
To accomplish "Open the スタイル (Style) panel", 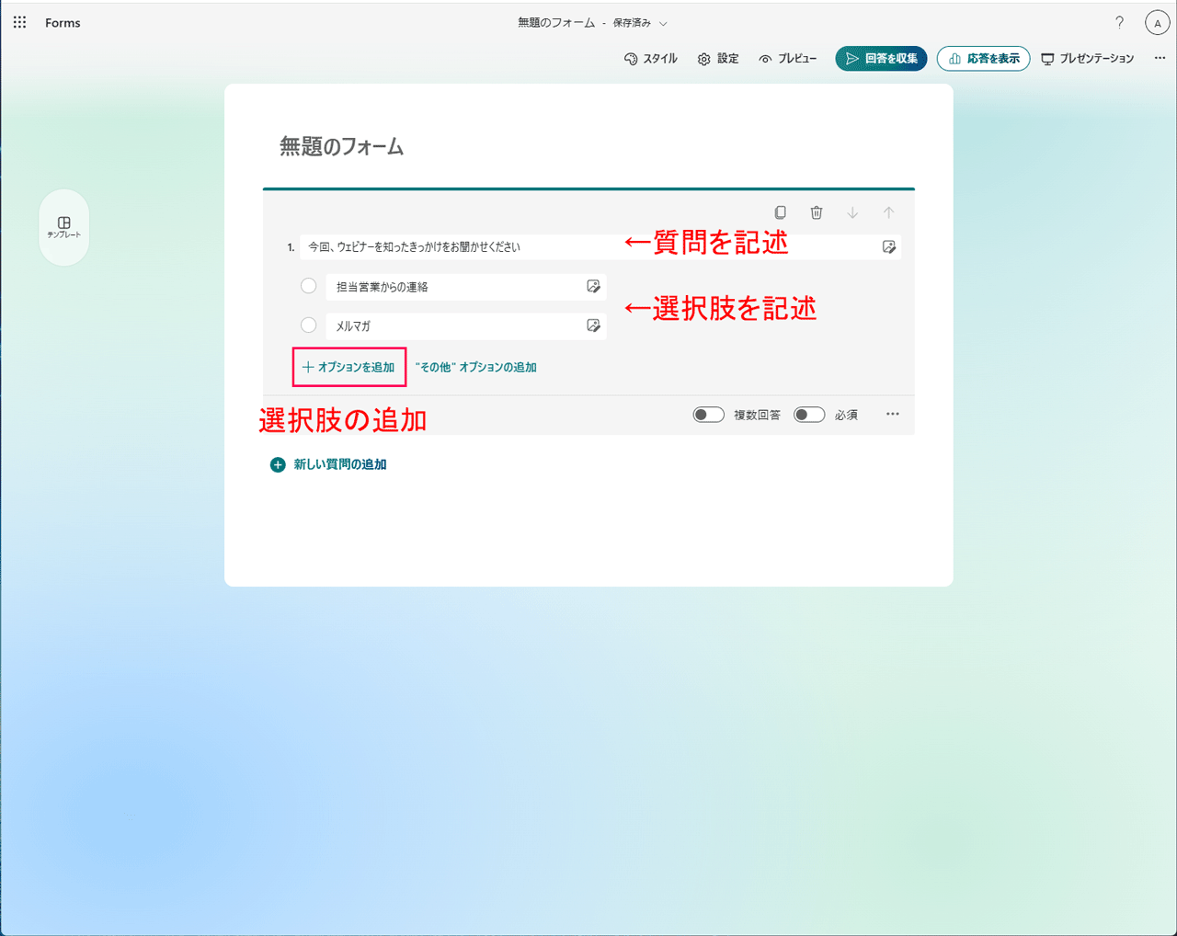I will (x=650, y=58).
